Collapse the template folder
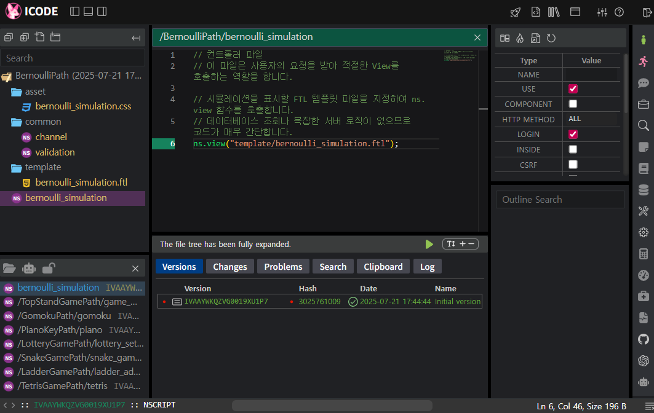 pyautogui.click(x=16, y=168)
